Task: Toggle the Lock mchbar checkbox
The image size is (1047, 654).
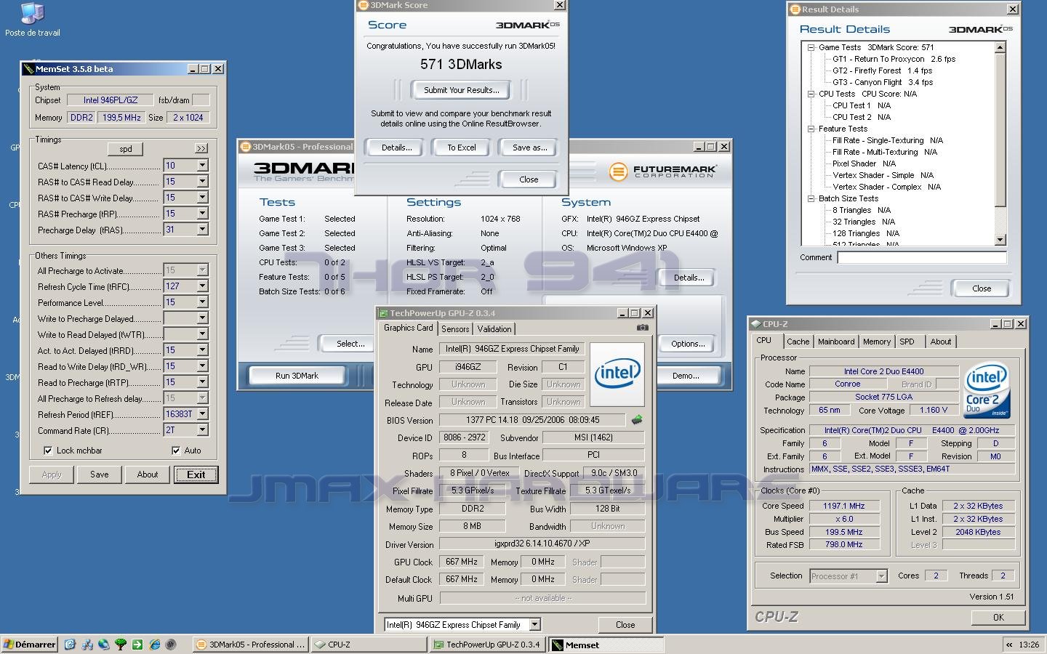Action: (48, 451)
